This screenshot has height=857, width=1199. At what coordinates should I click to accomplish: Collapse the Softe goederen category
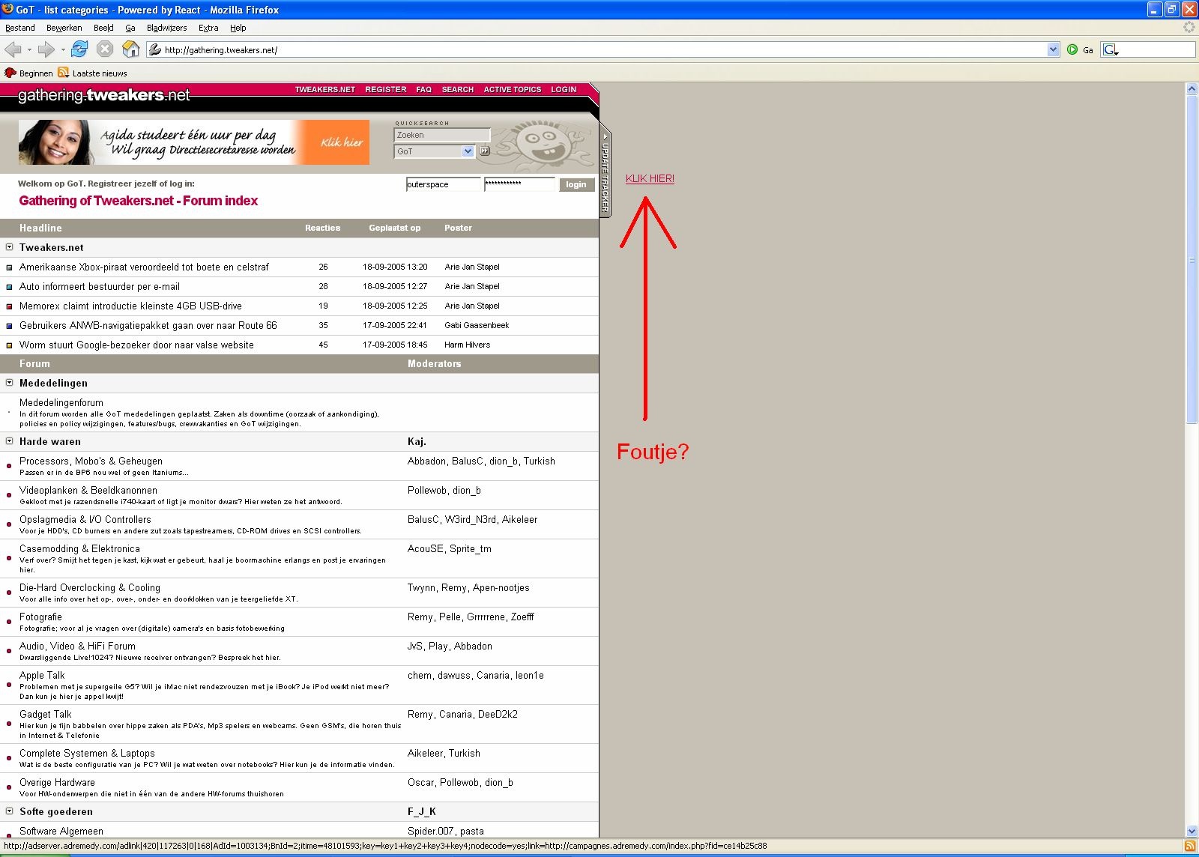10,811
